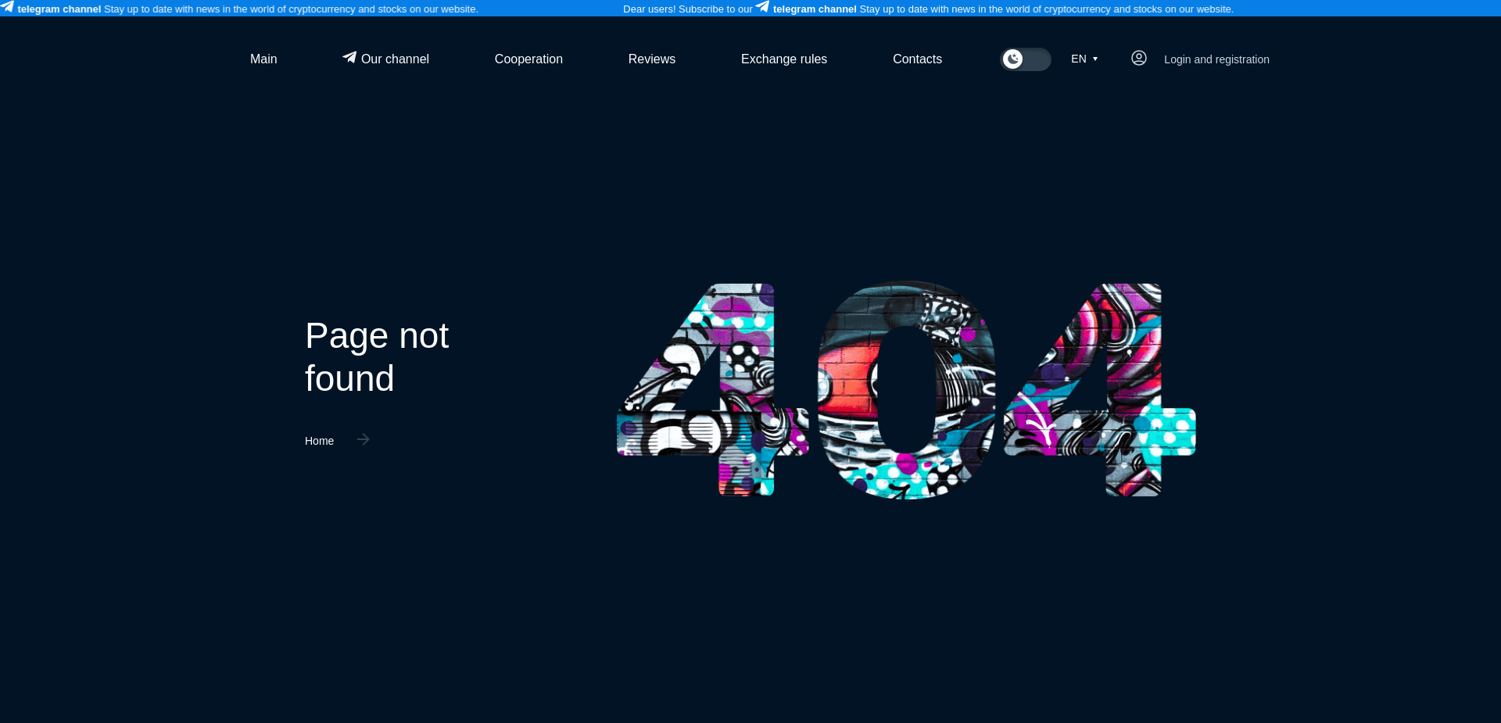Select the Cooperation nav item
This screenshot has width=1501, height=723.
pos(528,59)
